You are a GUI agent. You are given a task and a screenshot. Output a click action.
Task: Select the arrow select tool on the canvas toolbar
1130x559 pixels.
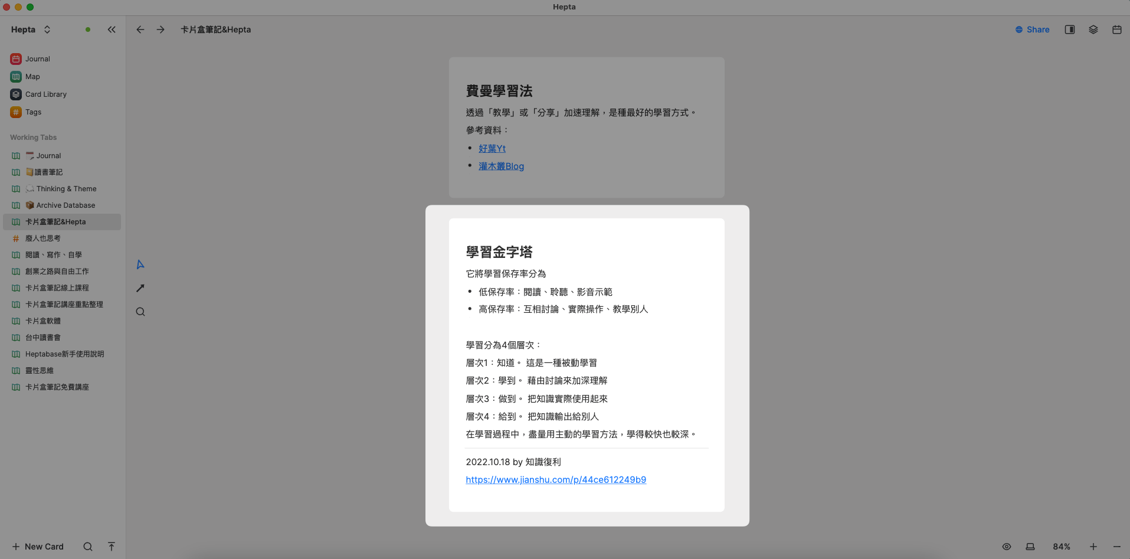140,264
